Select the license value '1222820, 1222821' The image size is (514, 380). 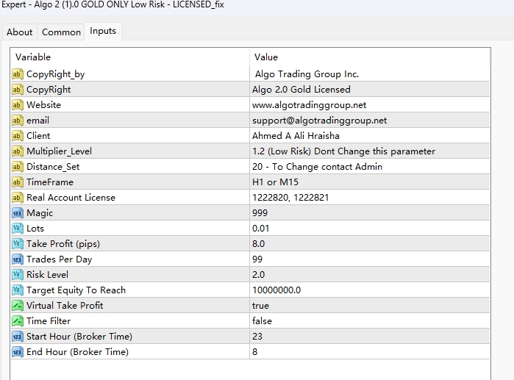tap(290, 198)
